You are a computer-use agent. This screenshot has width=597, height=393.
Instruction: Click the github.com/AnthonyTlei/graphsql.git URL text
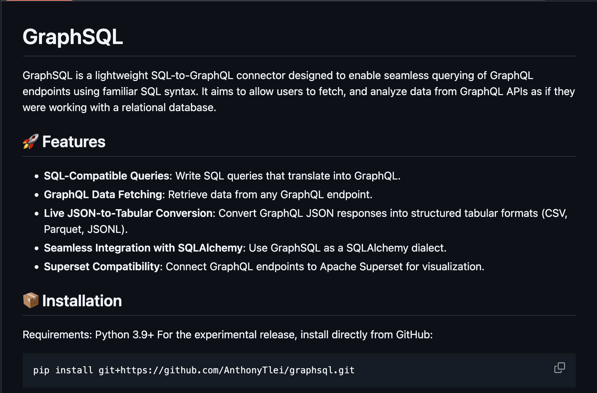[259, 370]
